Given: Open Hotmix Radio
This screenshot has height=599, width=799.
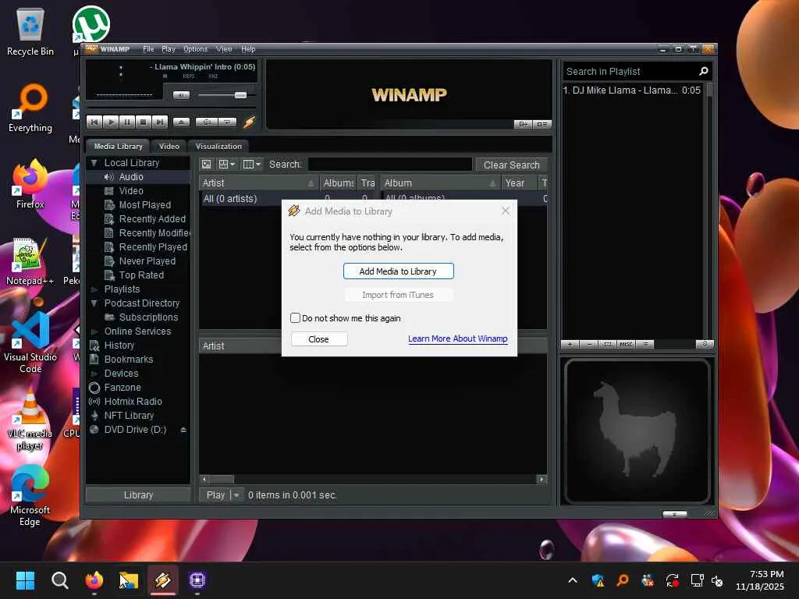Looking at the screenshot, I should coord(133,402).
